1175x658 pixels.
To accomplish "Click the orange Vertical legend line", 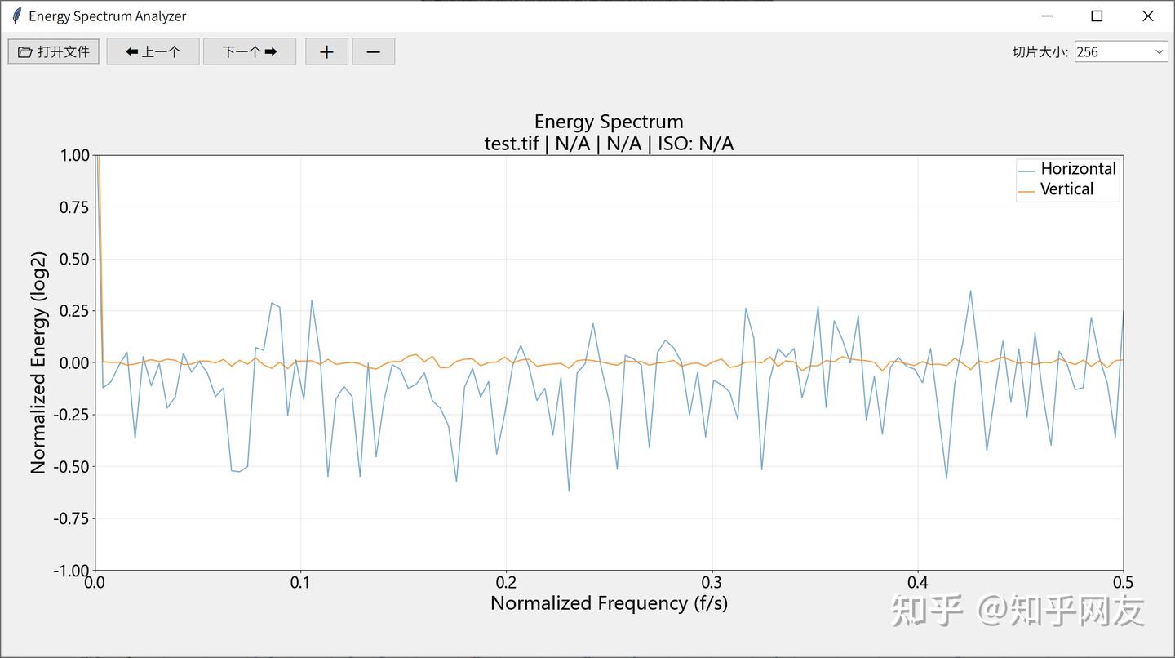I will tap(1026, 190).
